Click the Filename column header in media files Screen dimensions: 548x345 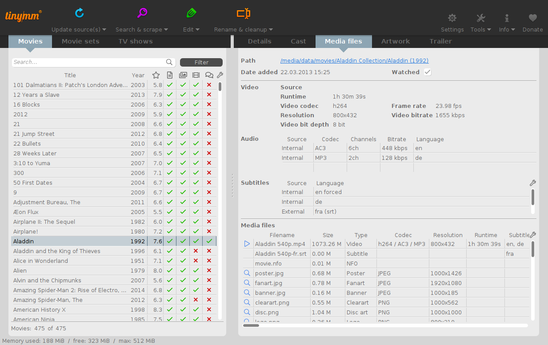point(282,235)
